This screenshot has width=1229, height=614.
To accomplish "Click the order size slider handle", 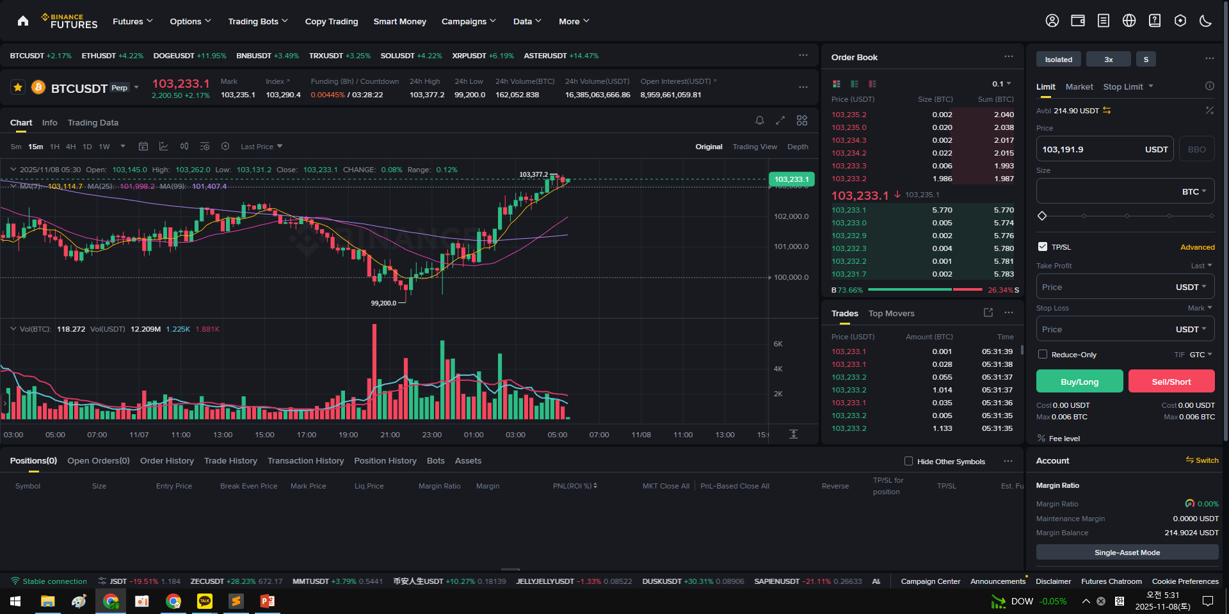I will click(x=1042, y=216).
